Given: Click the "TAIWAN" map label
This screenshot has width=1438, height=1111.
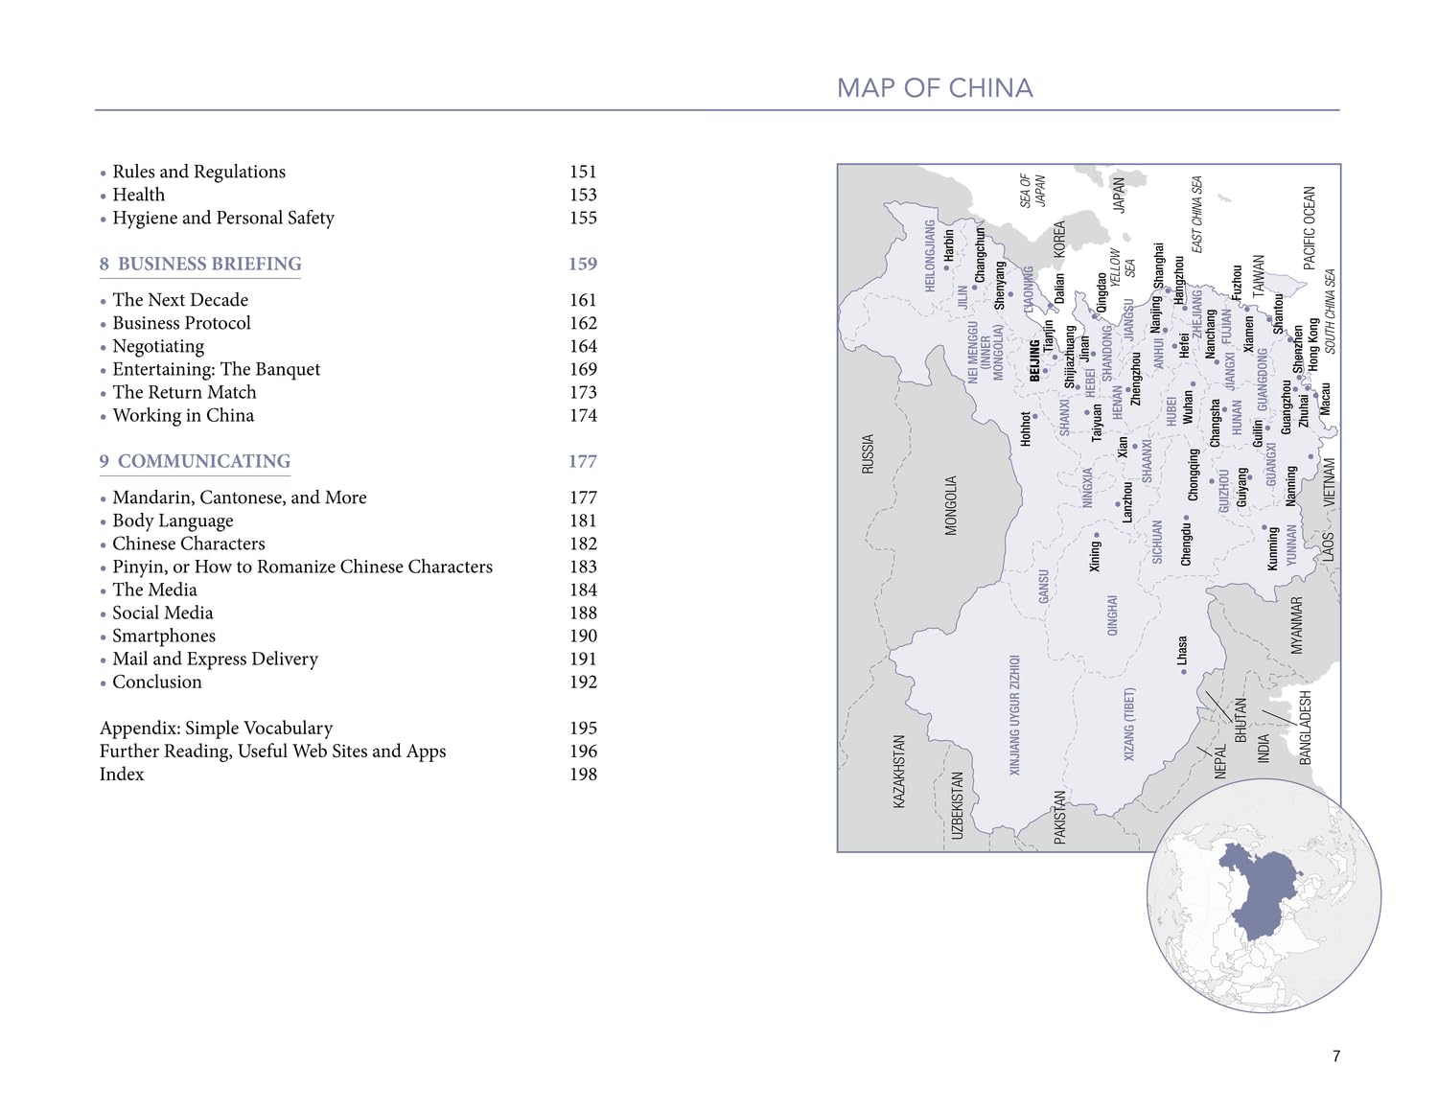Looking at the screenshot, I should tap(1260, 276).
